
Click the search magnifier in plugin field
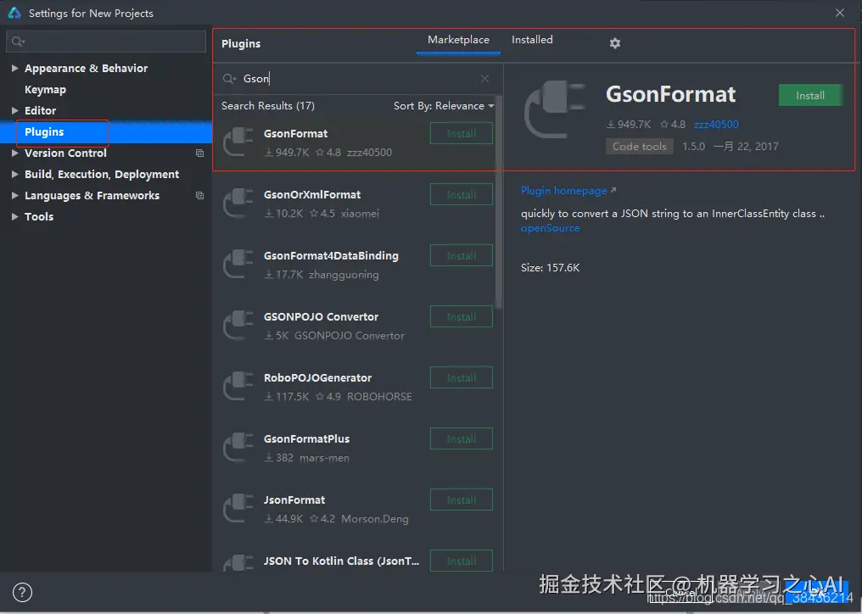tap(229, 79)
